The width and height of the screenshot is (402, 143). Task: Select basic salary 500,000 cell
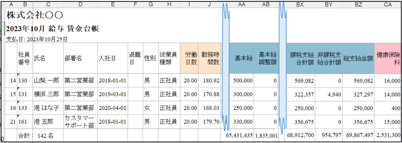click(242, 81)
